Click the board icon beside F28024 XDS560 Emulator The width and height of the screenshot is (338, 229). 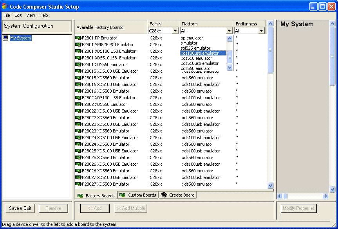[78, 144]
